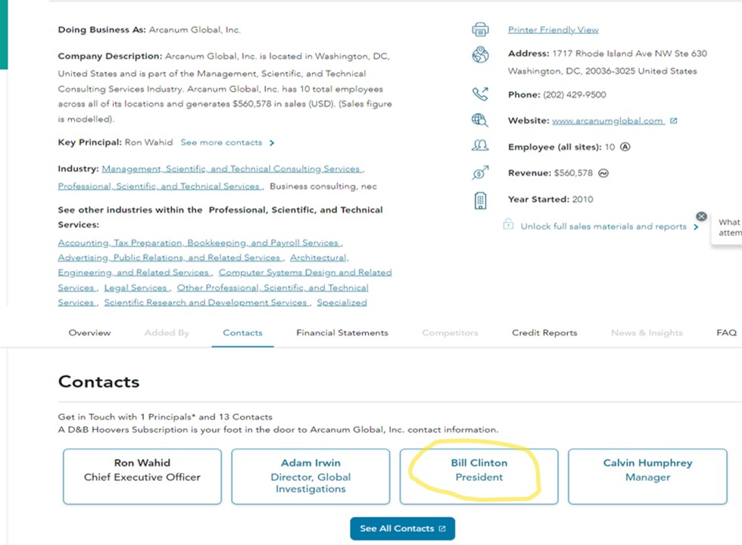Viewport: 742px width, 545px height.
Task: Select the Contacts tab
Action: coord(242,332)
